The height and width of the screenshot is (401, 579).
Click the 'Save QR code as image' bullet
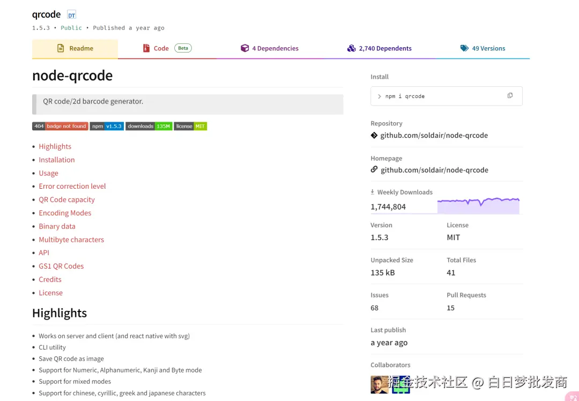point(71,359)
